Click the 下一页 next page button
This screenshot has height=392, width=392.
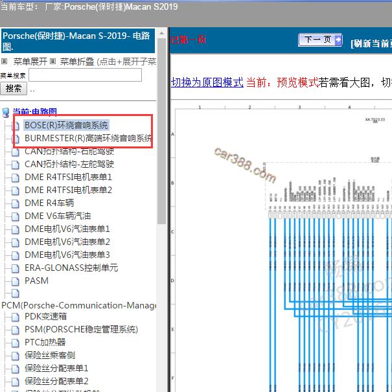coord(320,40)
